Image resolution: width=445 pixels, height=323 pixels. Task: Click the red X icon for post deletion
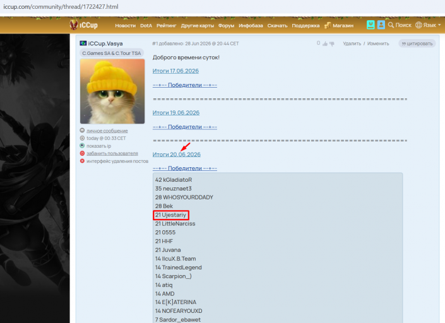pos(82,161)
